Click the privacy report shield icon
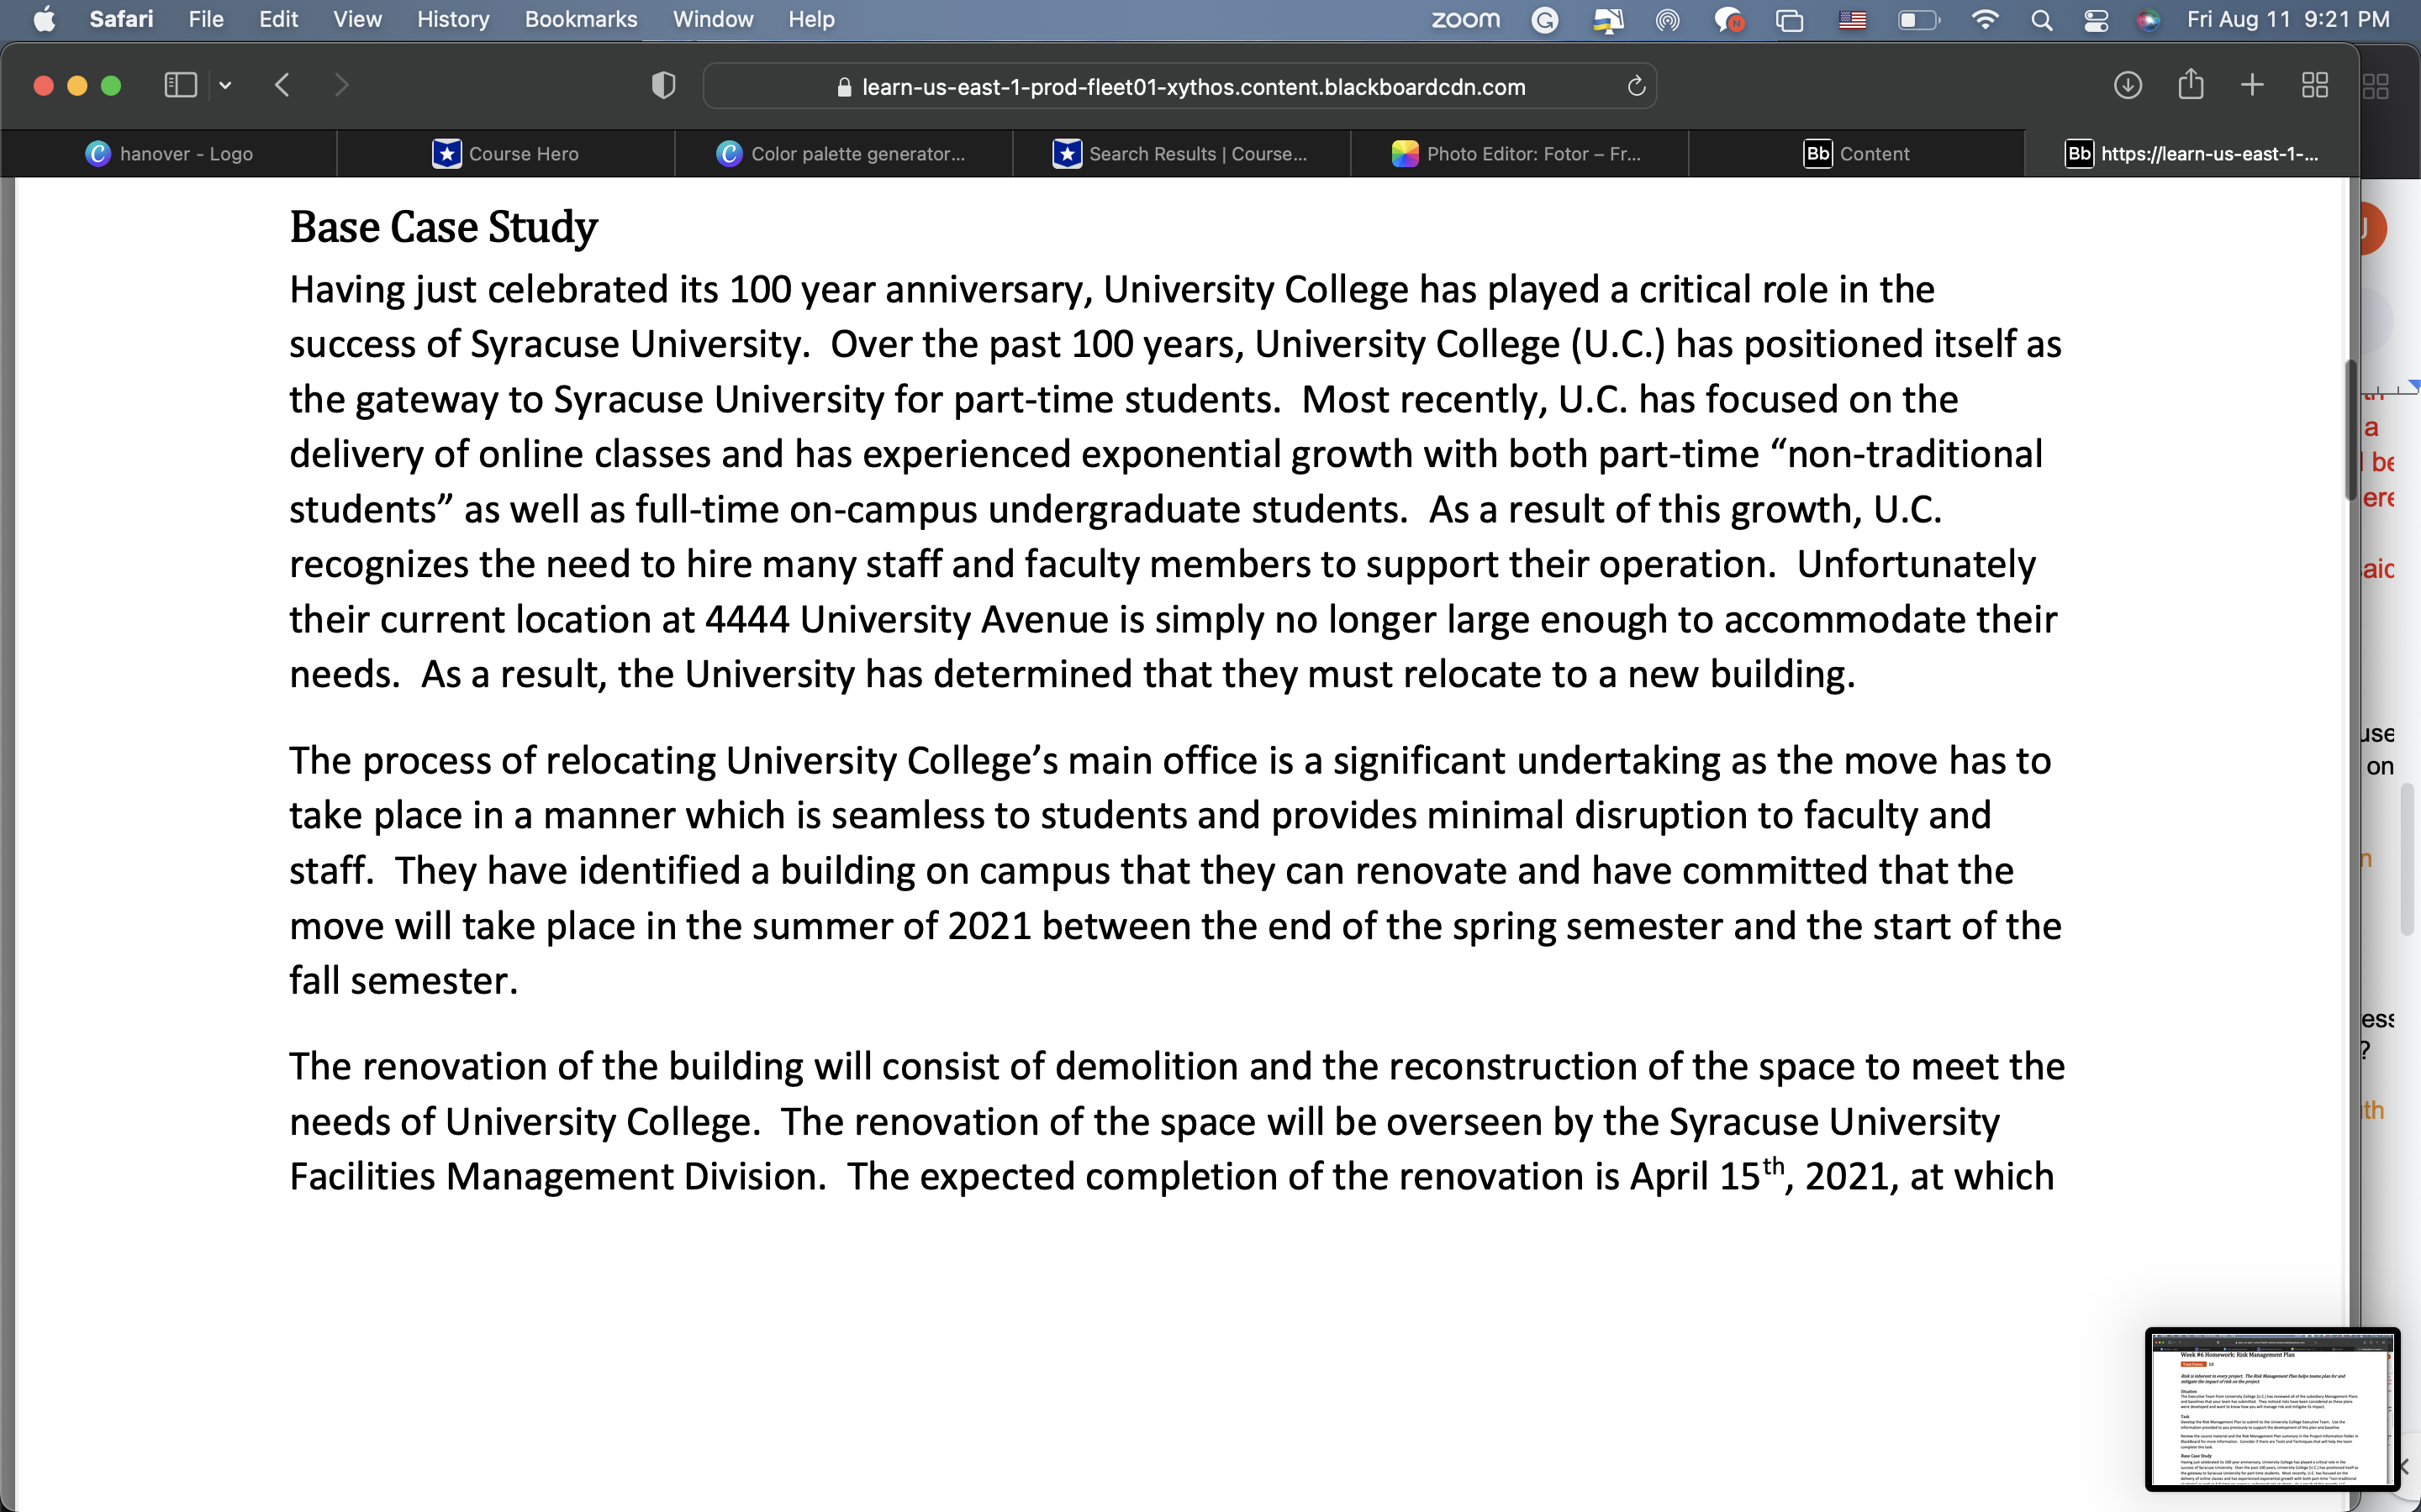 (663, 85)
